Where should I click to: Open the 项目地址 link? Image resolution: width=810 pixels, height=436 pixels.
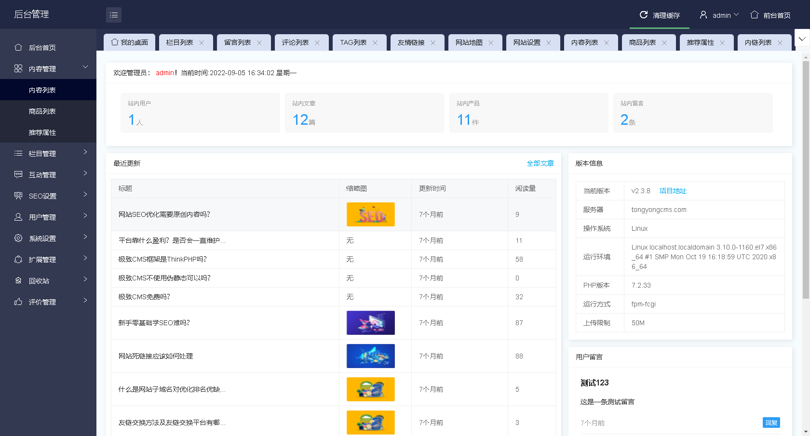pyautogui.click(x=673, y=191)
